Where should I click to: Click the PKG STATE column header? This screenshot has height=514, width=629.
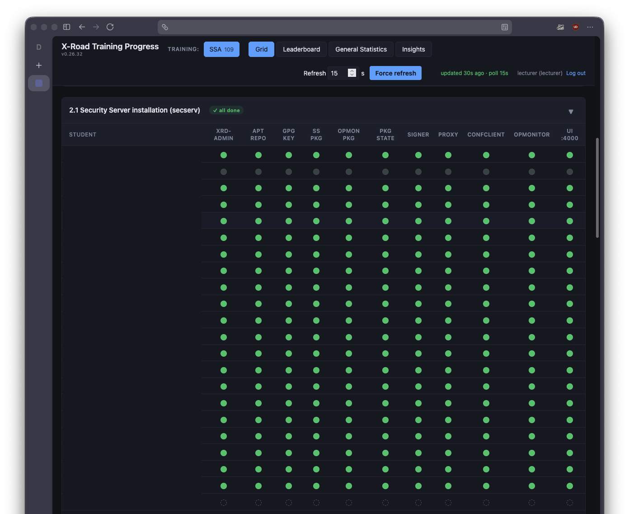click(385, 135)
